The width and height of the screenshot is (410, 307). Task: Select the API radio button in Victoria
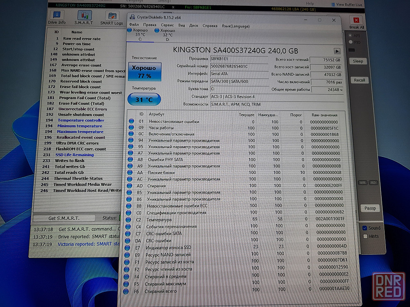(351, 35)
